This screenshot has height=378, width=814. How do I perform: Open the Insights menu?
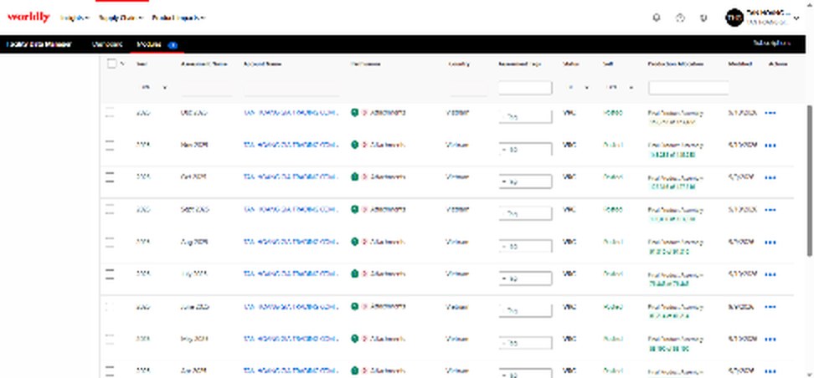[x=75, y=18]
